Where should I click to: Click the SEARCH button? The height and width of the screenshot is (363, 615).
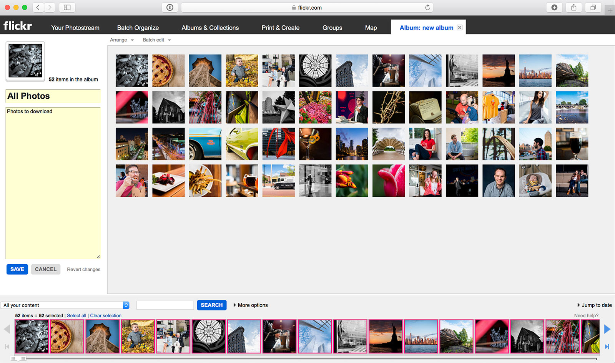coord(212,305)
